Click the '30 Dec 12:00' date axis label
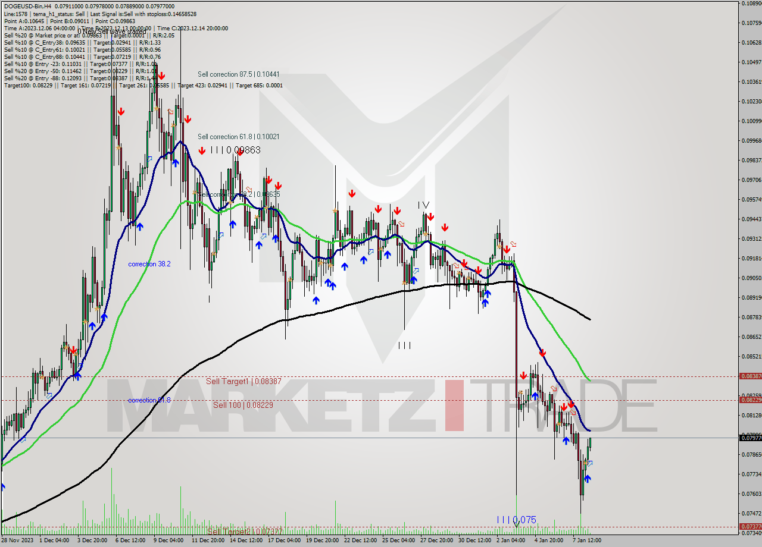This screenshot has width=762, height=547. (x=475, y=540)
